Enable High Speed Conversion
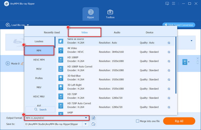This screenshot has height=130, width=201. pos(179,25)
